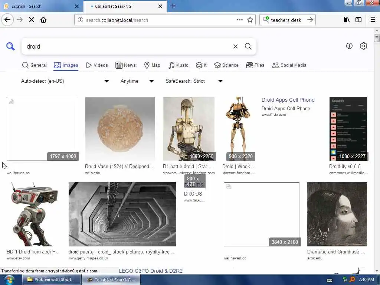
Task: Click the Druid Vase (1924) caption
Action: click(119, 167)
